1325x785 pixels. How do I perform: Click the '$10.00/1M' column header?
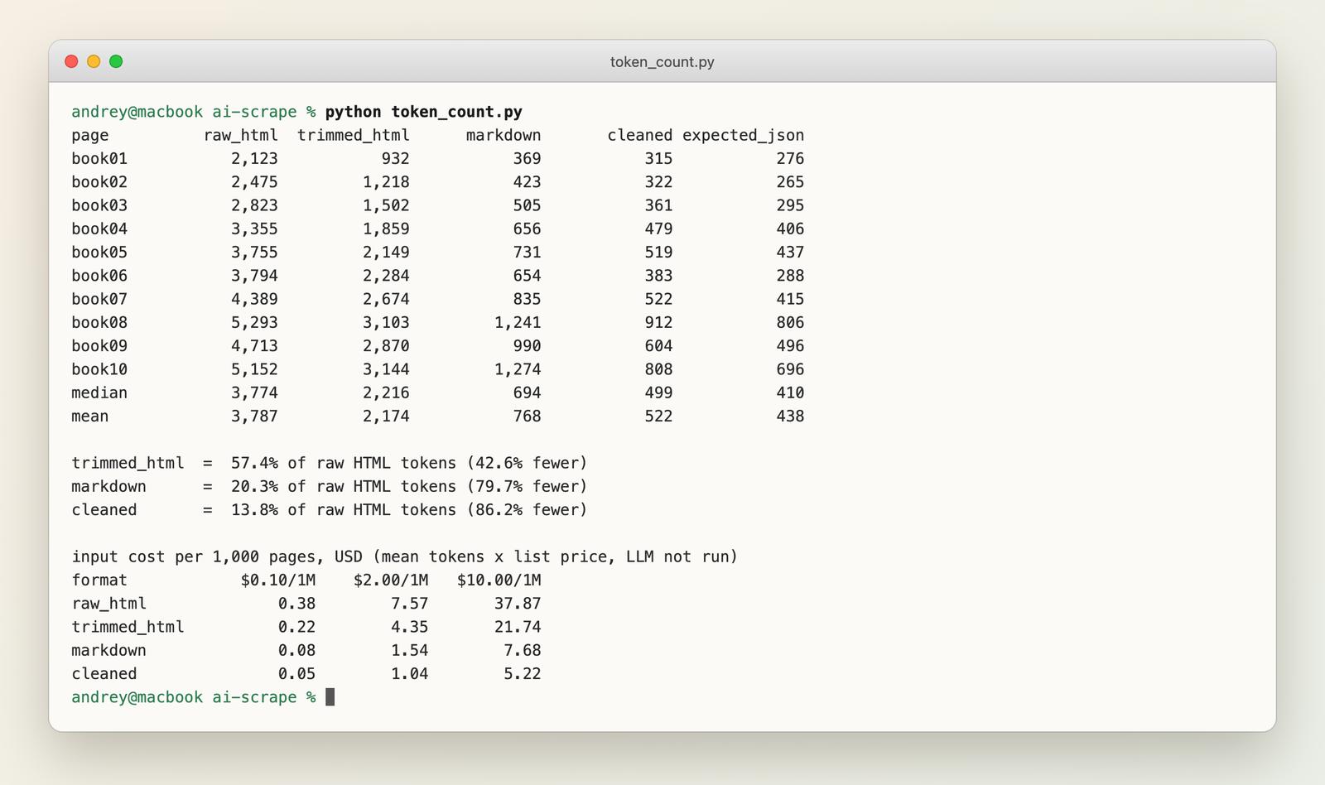[499, 580]
